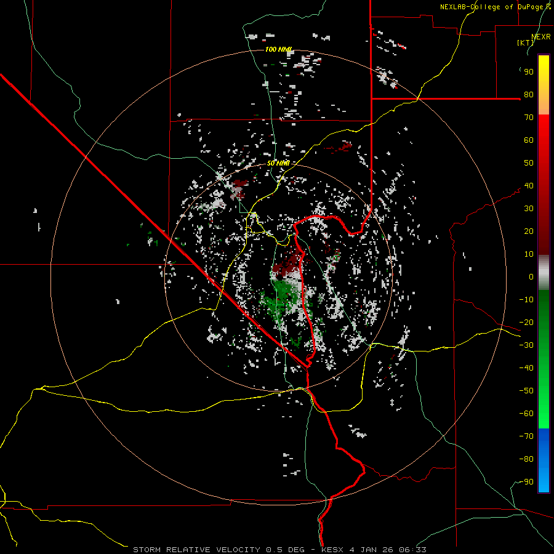Click the KESX station identifier in caption

(333, 550)
